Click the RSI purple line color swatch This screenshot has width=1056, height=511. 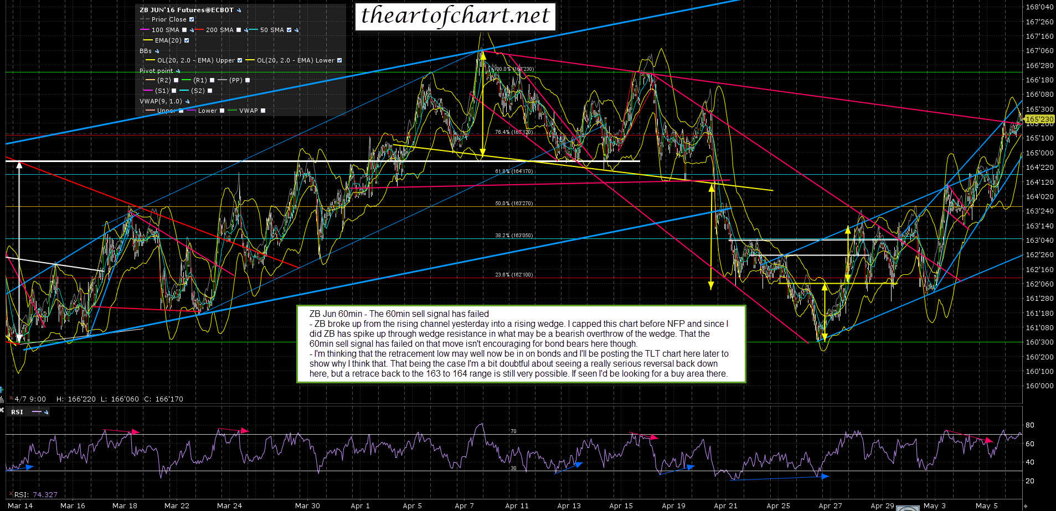(x=37, y=412)
